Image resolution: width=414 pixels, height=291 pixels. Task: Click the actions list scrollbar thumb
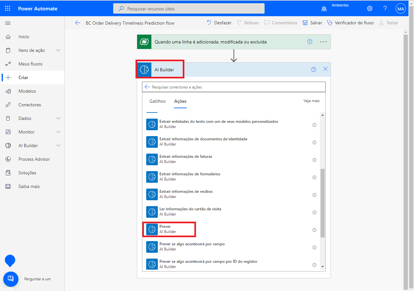click(322, 203)
